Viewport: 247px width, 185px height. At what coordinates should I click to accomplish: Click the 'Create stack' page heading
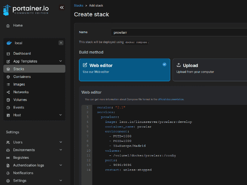coord(92,15)
